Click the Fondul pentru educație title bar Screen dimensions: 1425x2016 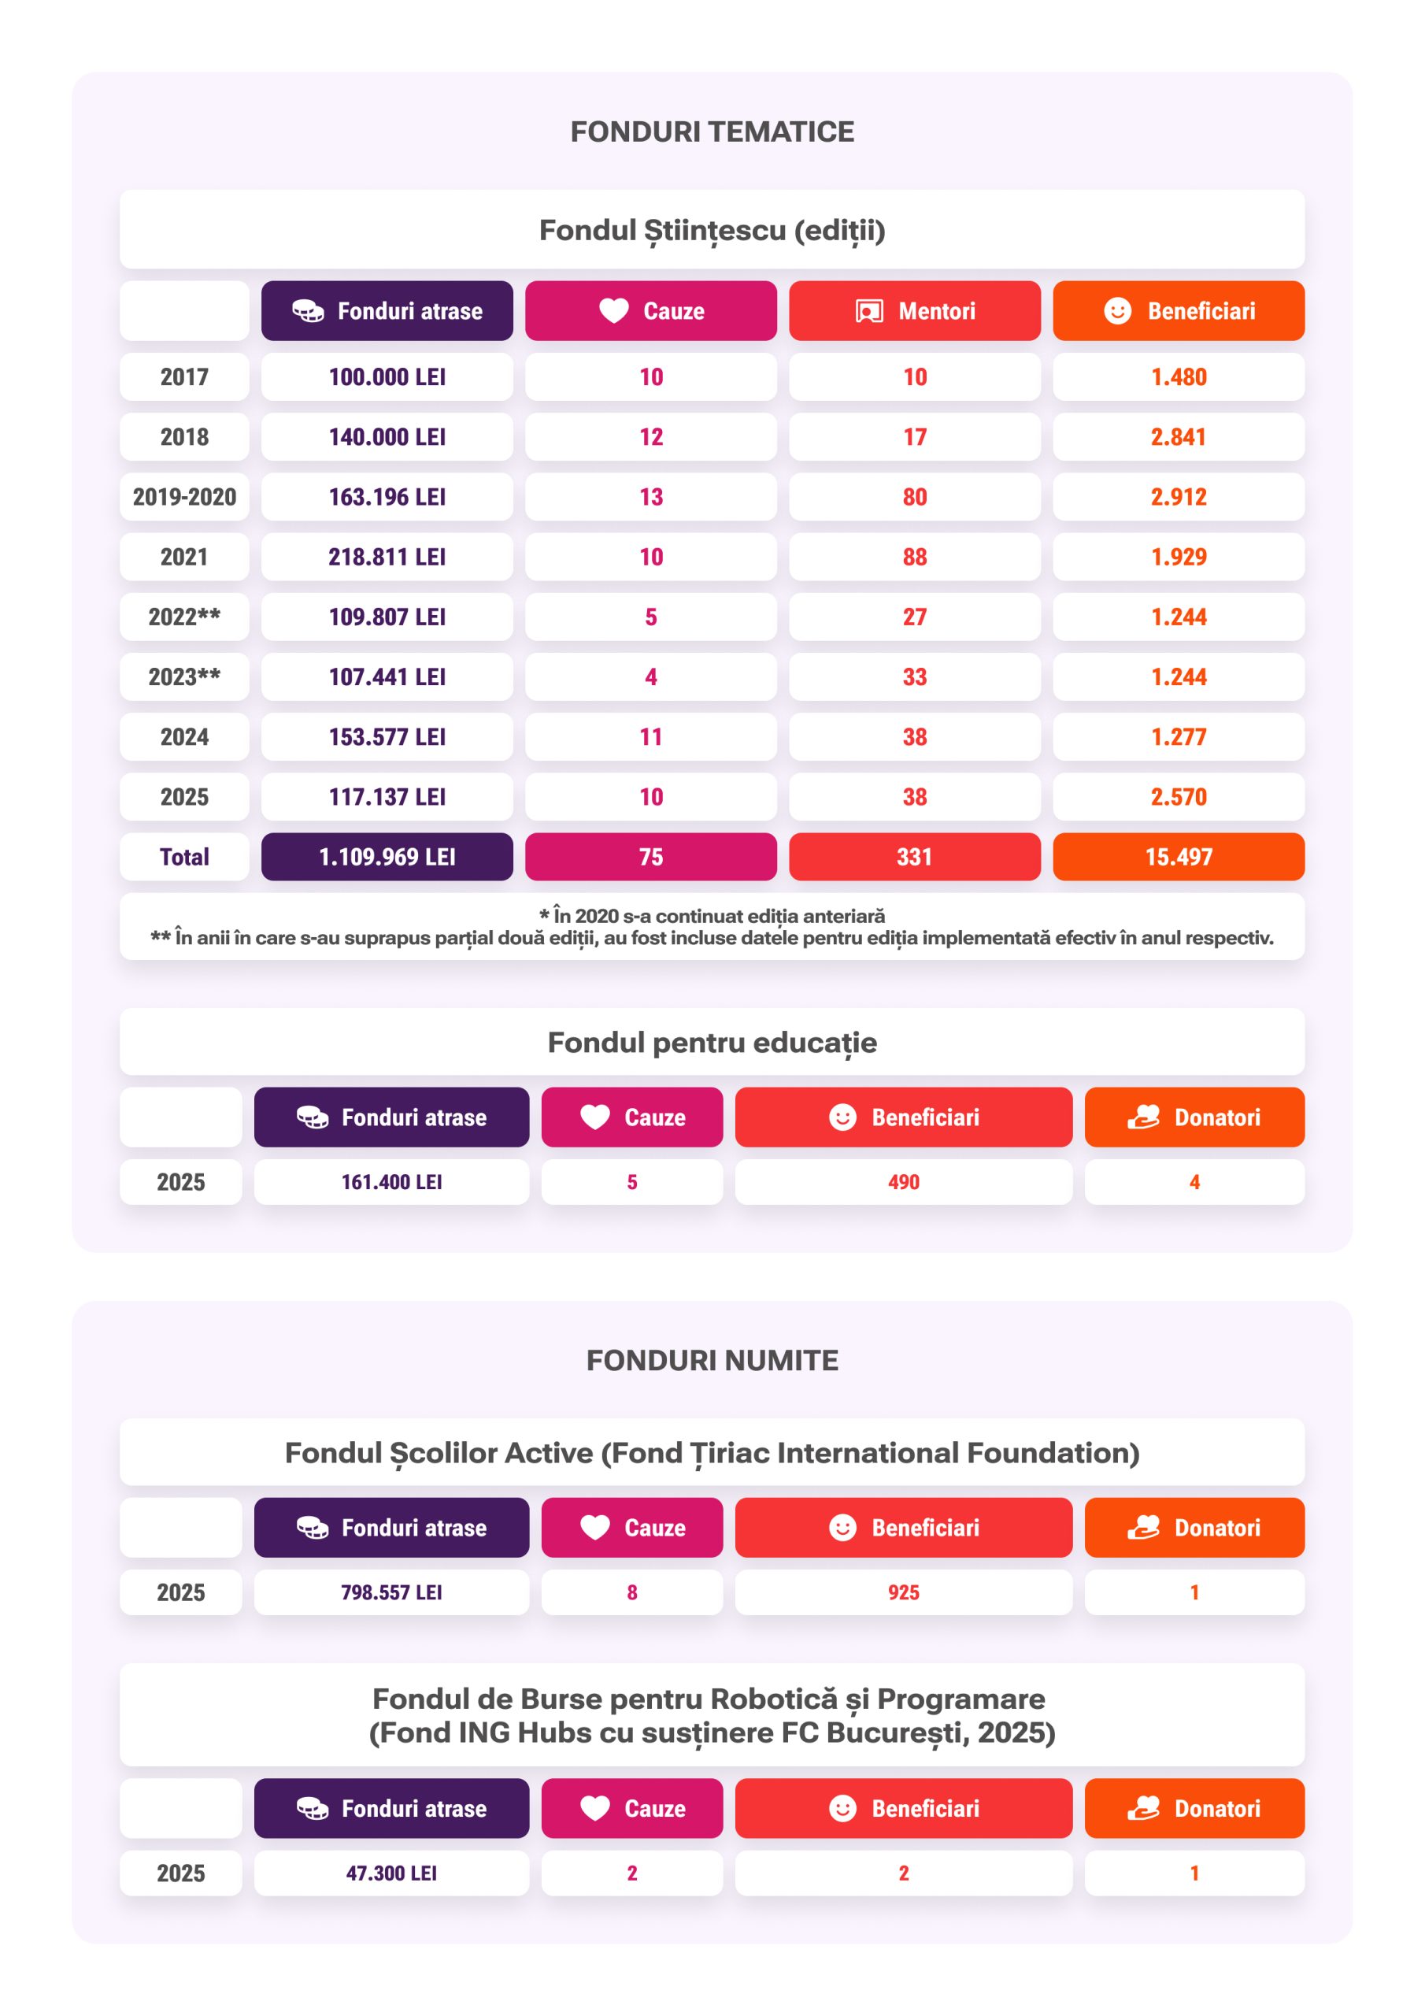tap(712, 1041)
